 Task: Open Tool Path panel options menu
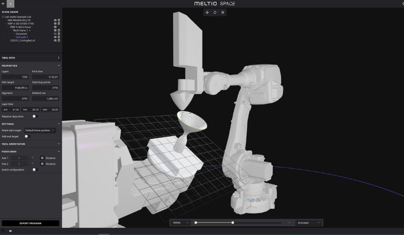[x=58, y=57]
